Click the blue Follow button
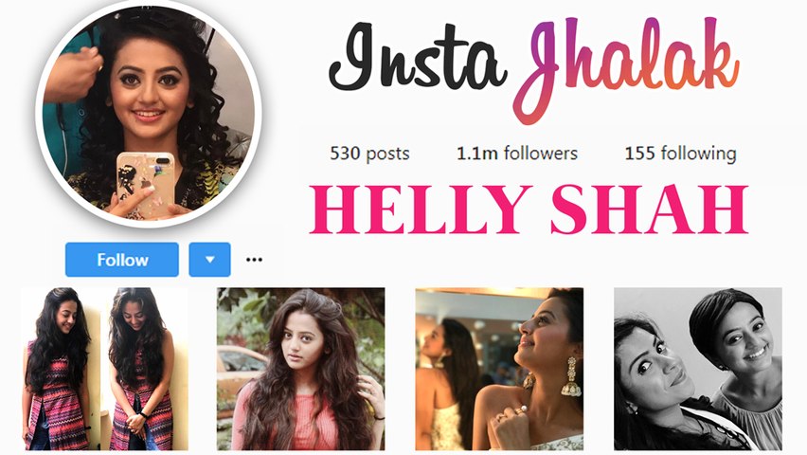The image size is (807, 455). pos(122,260)
